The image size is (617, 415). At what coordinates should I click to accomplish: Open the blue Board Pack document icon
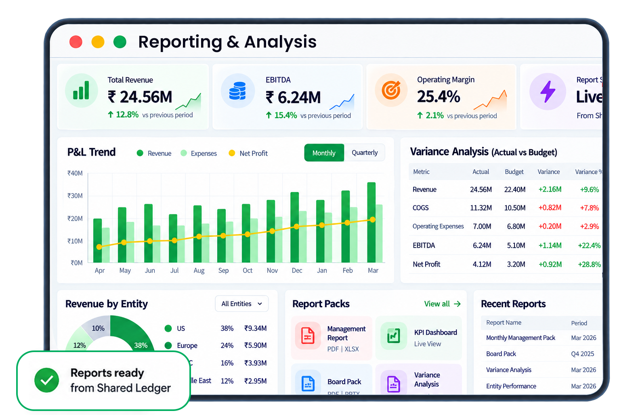(x=308, y=382)
